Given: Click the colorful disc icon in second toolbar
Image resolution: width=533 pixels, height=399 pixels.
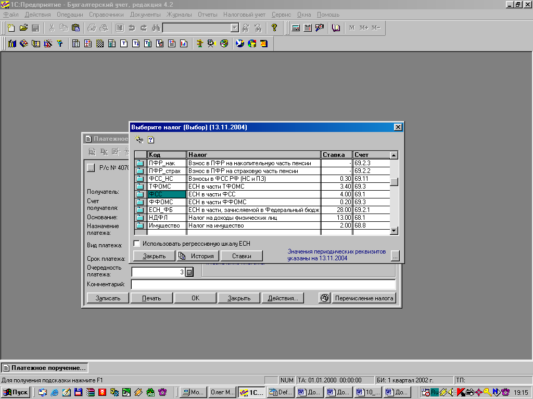Looking at the screenshot, I should (x=224, y=44).
